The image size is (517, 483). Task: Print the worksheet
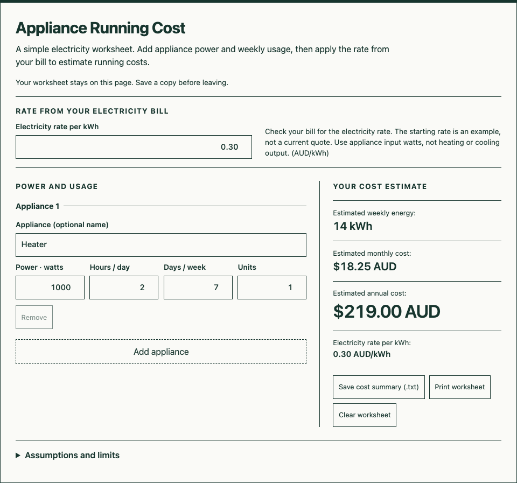point(459,387)
